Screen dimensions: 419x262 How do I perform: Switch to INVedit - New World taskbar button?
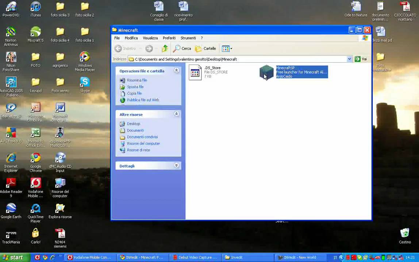(x=300, y=258)
